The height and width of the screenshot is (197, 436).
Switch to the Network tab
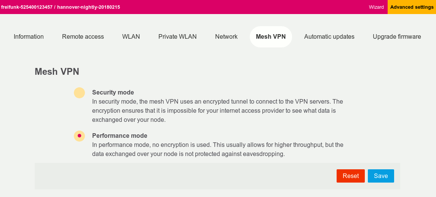tap(226, 37)
